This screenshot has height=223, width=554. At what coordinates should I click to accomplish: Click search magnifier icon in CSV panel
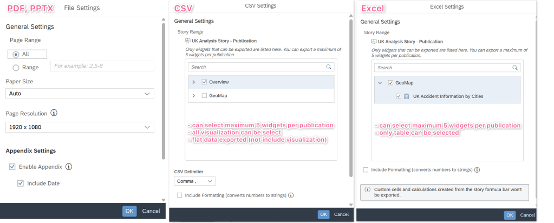(x=329, y=67)
